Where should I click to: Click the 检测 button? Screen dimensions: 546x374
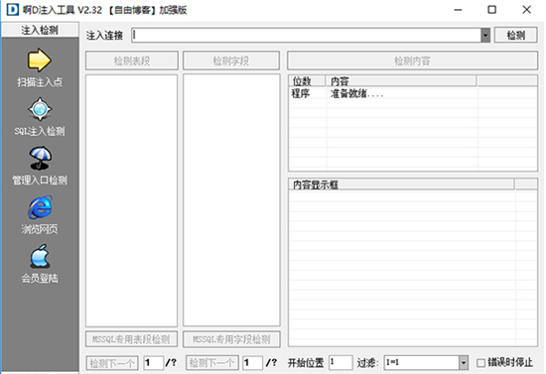[x=515, y=35]
